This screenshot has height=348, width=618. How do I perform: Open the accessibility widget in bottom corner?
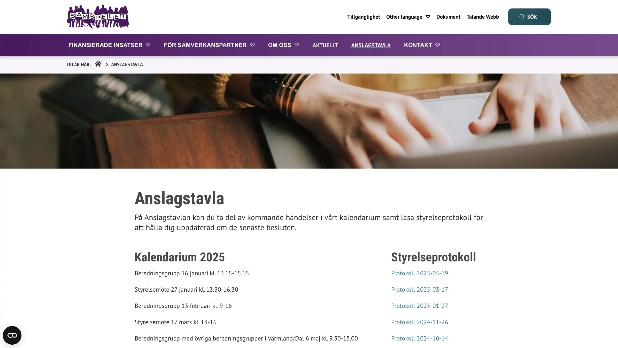point(12,335)
